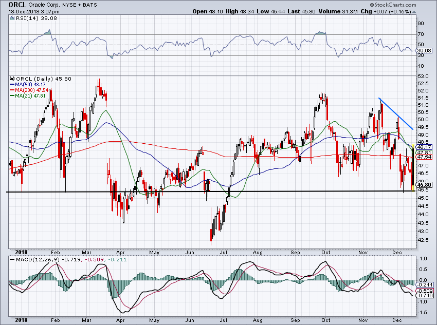Click the 45.80 last price tag on the right axis
Viewport: 437px width, 325px height.
424,185
